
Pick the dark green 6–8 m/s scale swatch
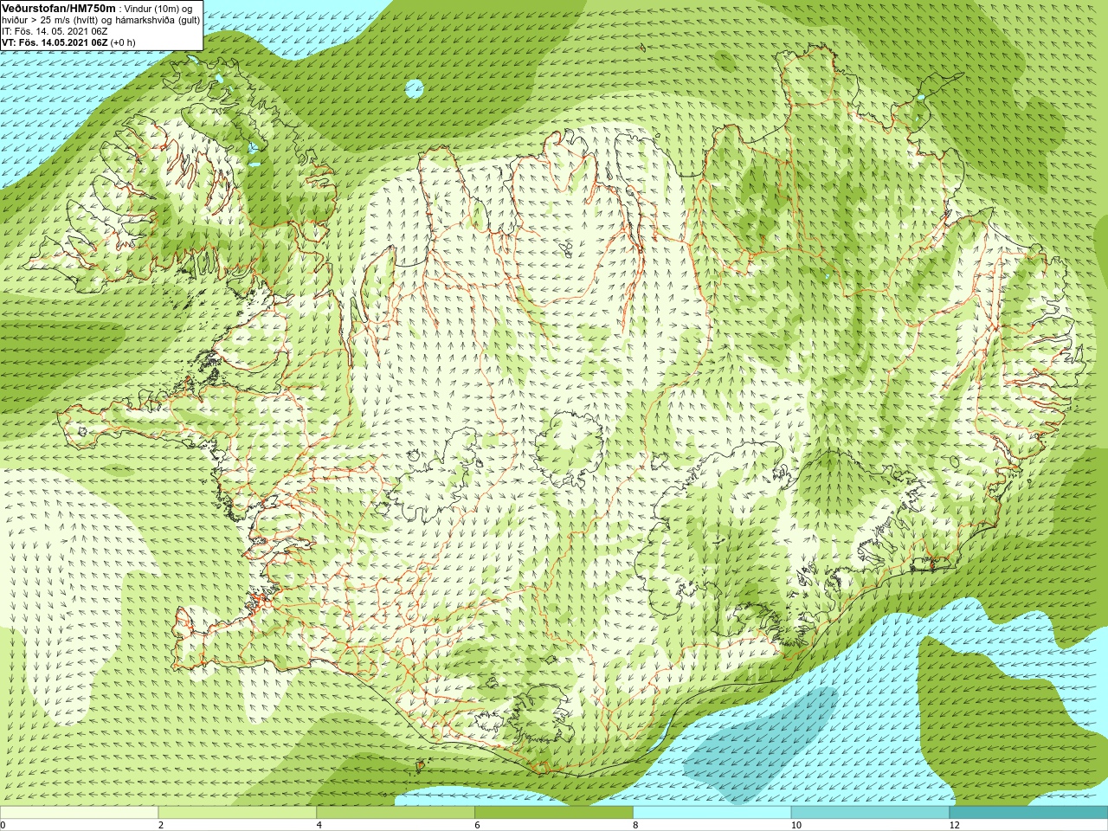(x=554, y=813)
